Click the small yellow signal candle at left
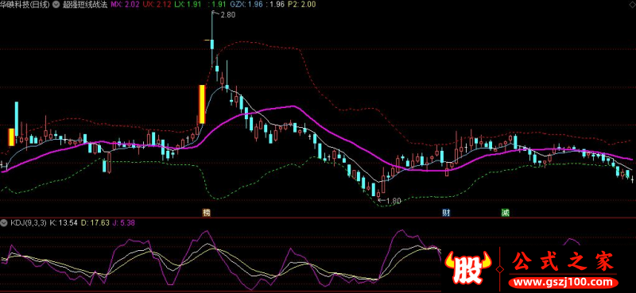636x293 pixels. tap(11, 137)
